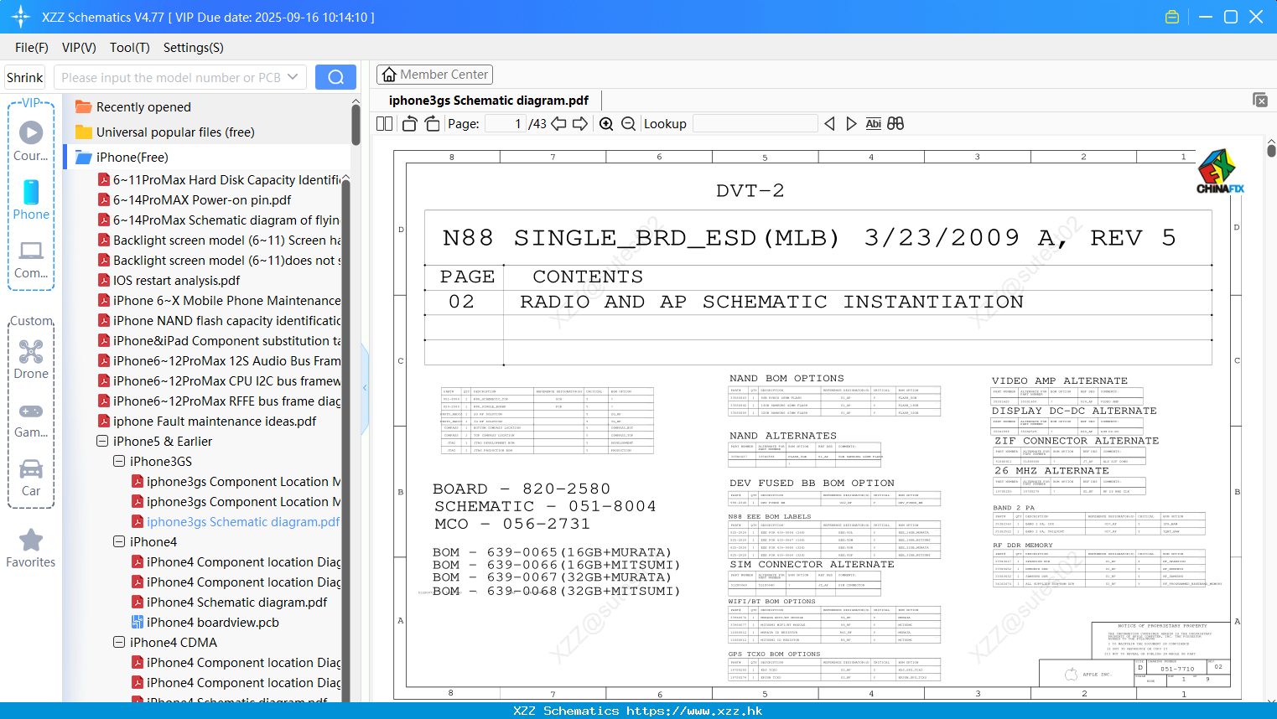
Task: Select the iphone3gs Schematic diagram.pdf tab
Action: 489,101
